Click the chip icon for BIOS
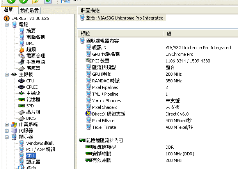The height and width of the screenshot is (169, 238). pos(21,118)
